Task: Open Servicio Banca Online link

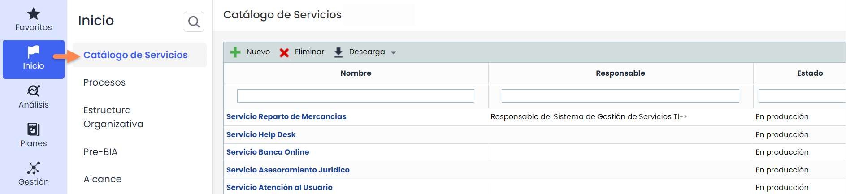Action: click(268, 152)
